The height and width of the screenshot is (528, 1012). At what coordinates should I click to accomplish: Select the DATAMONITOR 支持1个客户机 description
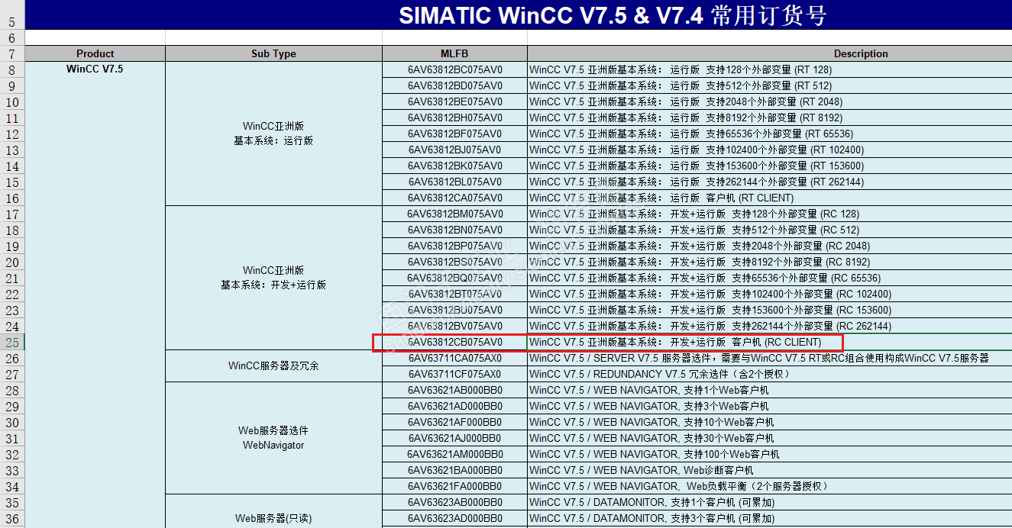769,502
